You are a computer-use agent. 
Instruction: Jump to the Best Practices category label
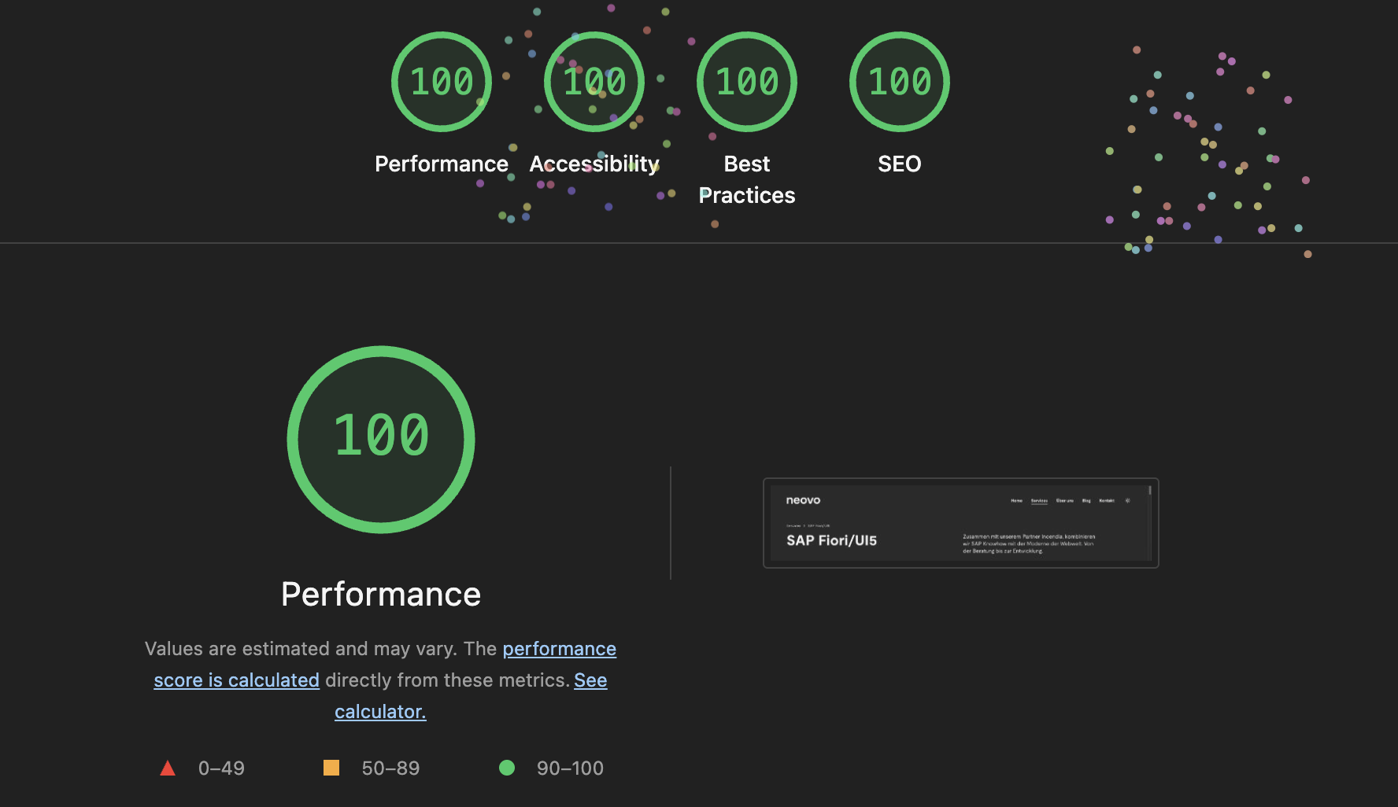point(747,179)
